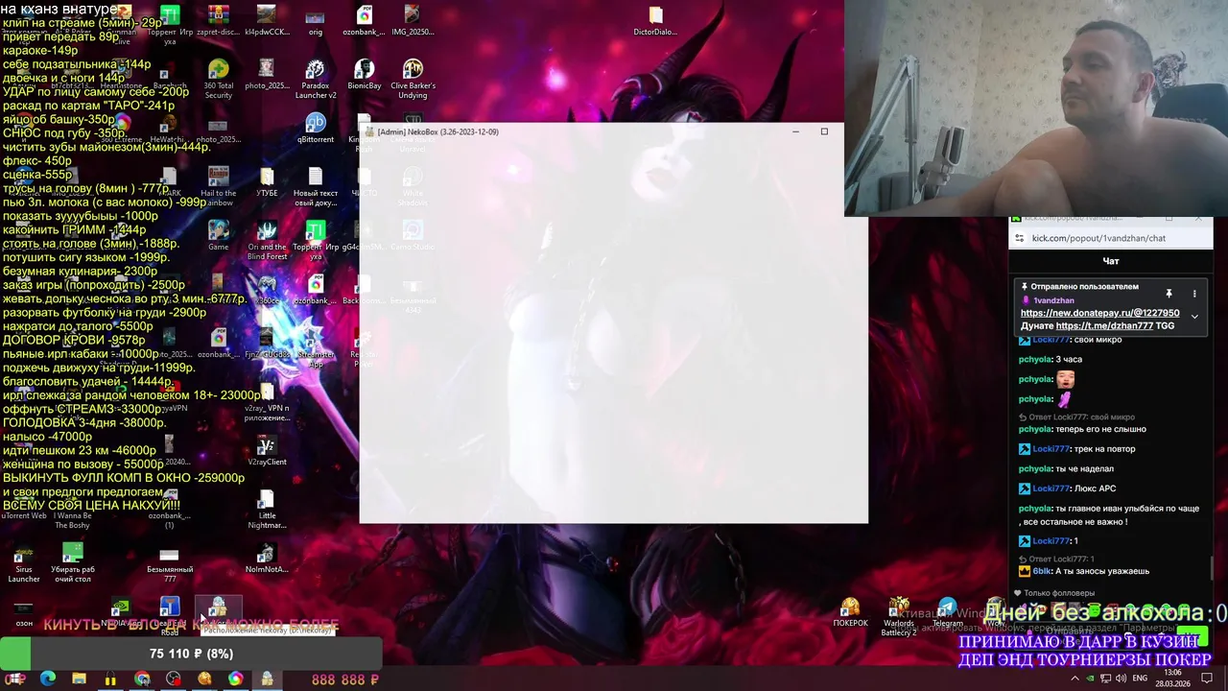Open the kl4pdwCCK image file icon
The height and width of the screenshot is (691, 1228).
(267, 21)
